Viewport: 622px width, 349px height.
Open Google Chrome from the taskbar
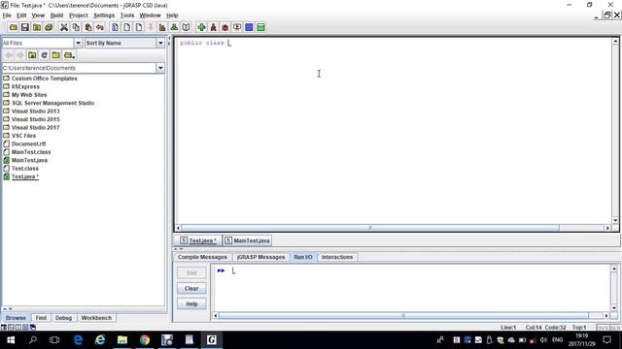[x=145, y=340]
